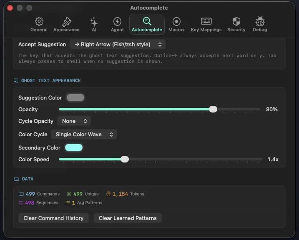The width and height of the screenshot is (299, 240).
Task: Open the Agent lightning bolt icon
Action: pos(117,22)
